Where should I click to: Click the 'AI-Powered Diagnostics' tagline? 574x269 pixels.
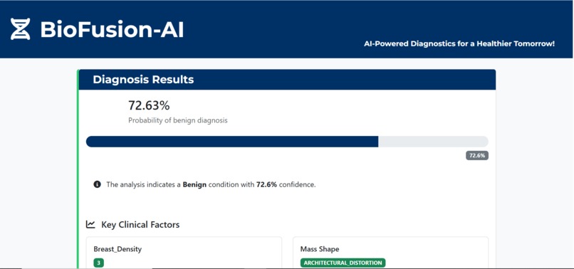[x=459, y=44]
